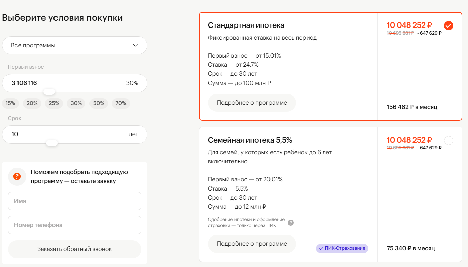This screenshot has height=267, width=468.
Task: Click "Ставка — от 24,7%" text
Action: point(233,65)
